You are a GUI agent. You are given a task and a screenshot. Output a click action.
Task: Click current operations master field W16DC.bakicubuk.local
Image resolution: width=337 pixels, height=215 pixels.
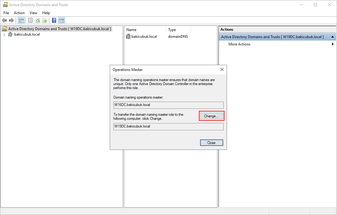tap(168, 105)
